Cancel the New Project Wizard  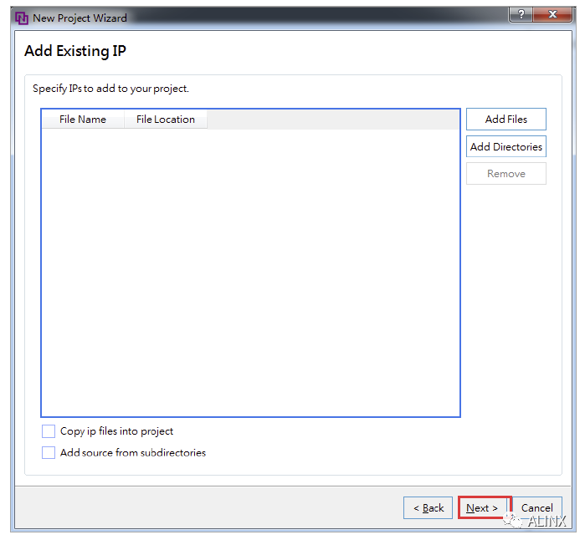tap(536, 507)
